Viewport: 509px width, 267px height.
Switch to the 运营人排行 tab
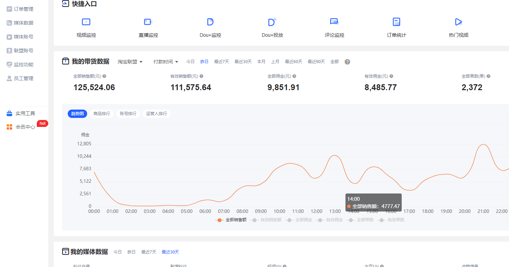point(157,114)
